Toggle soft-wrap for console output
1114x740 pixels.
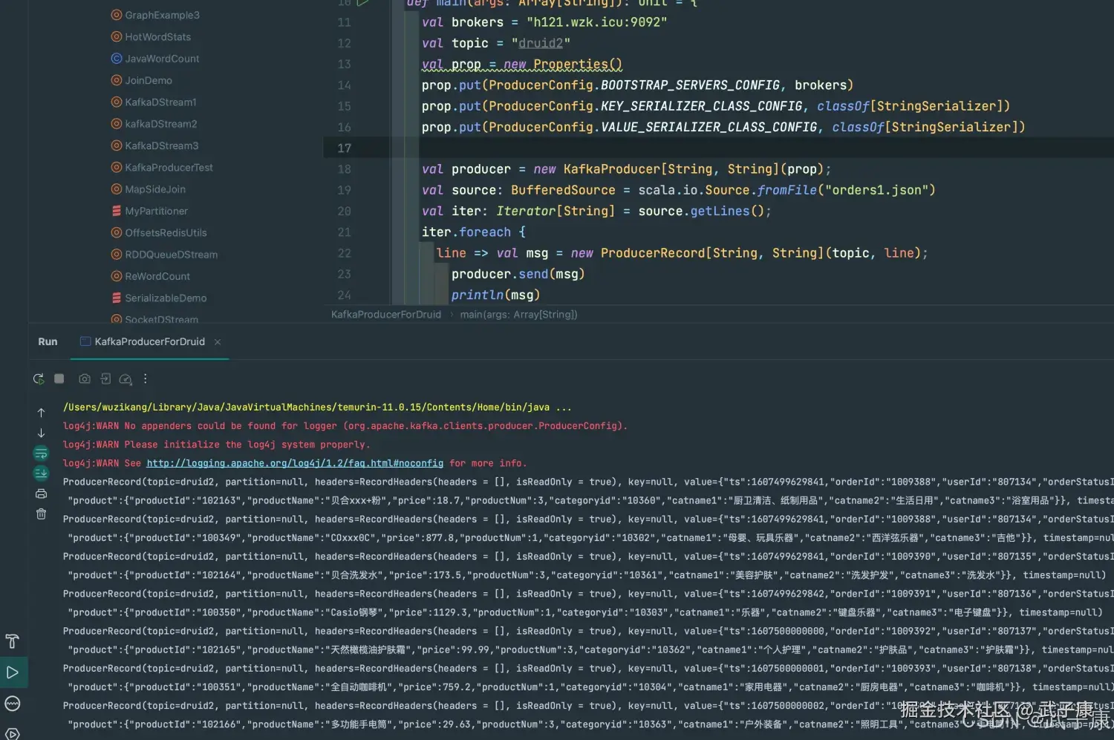(41, 453)
